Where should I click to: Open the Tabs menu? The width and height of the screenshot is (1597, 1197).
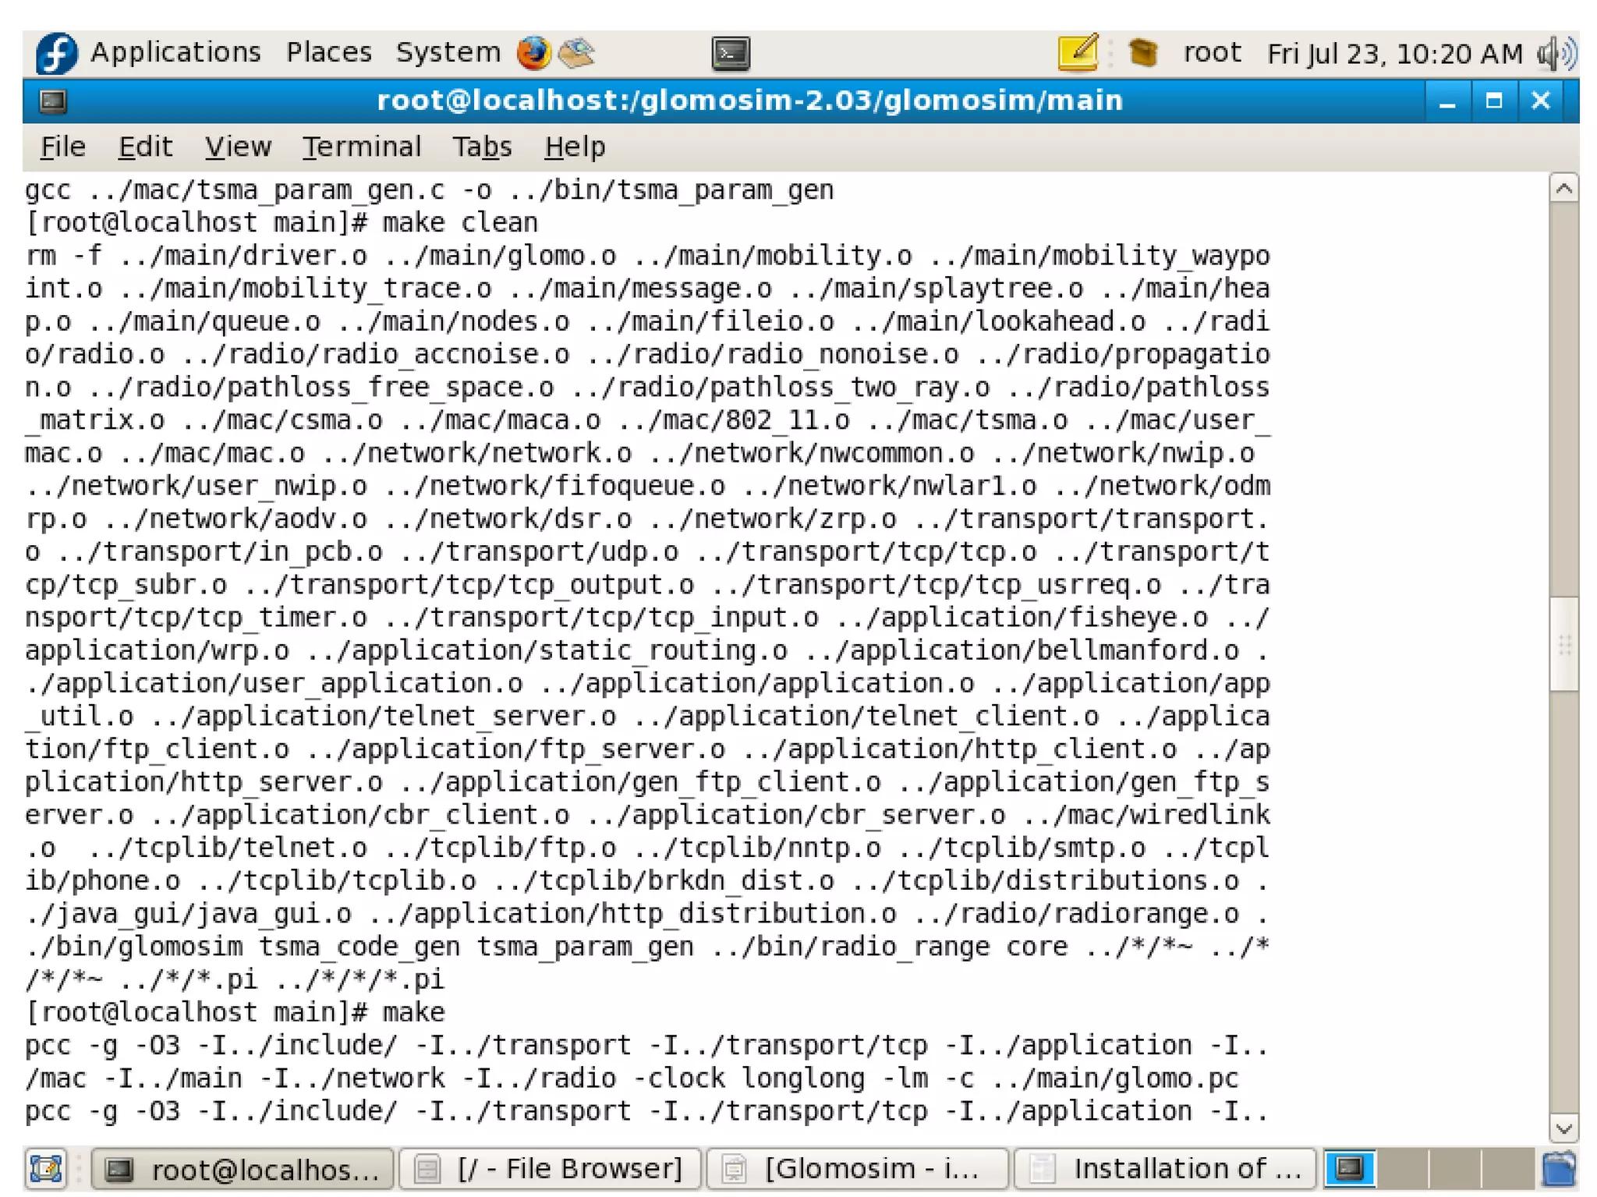click(x=482, y=147)
